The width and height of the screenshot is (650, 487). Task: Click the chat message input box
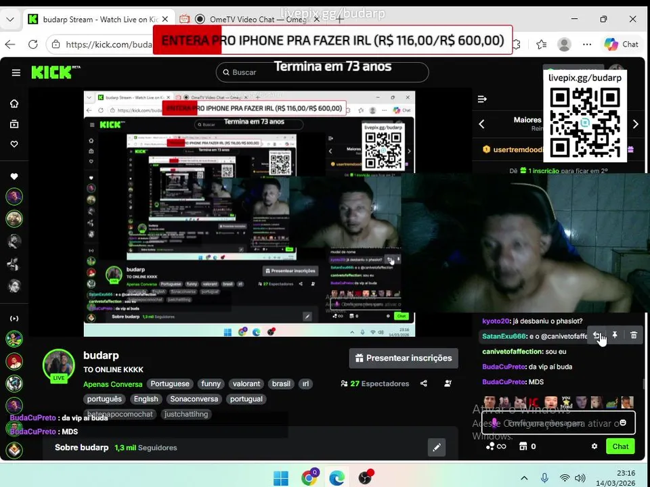pos(558,423)
